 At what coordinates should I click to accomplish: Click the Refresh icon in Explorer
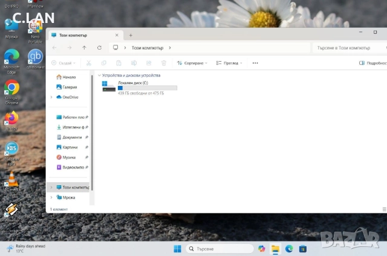pyautogui.click(x=99, y=47)
